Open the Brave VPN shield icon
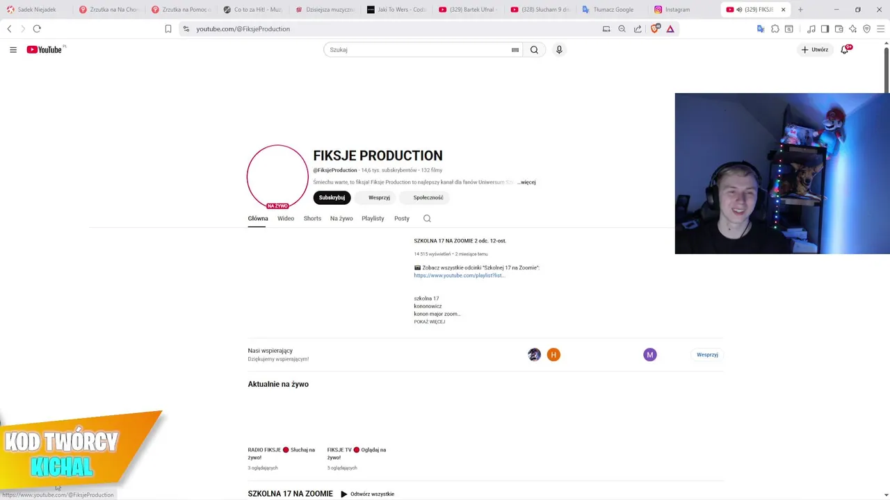The width and height of the screenshot is (890, 500). point(866,28)
